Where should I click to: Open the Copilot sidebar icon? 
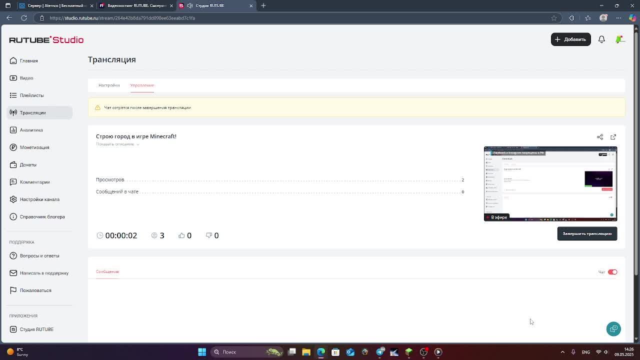click(632, 18)
